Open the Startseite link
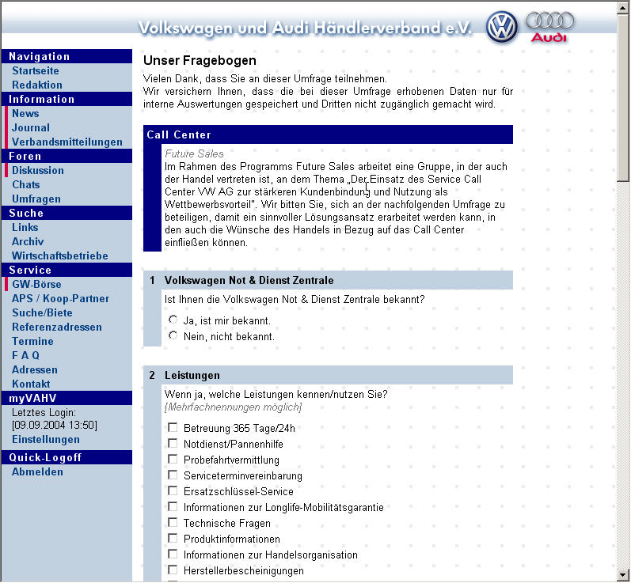The width and height of the screenshot is (631, 583). tap(36, 70)
